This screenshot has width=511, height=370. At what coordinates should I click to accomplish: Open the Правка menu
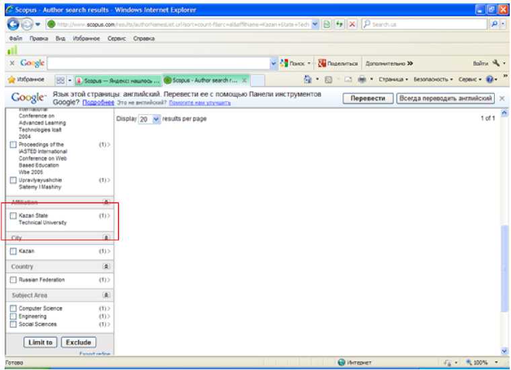pos(38,38)
